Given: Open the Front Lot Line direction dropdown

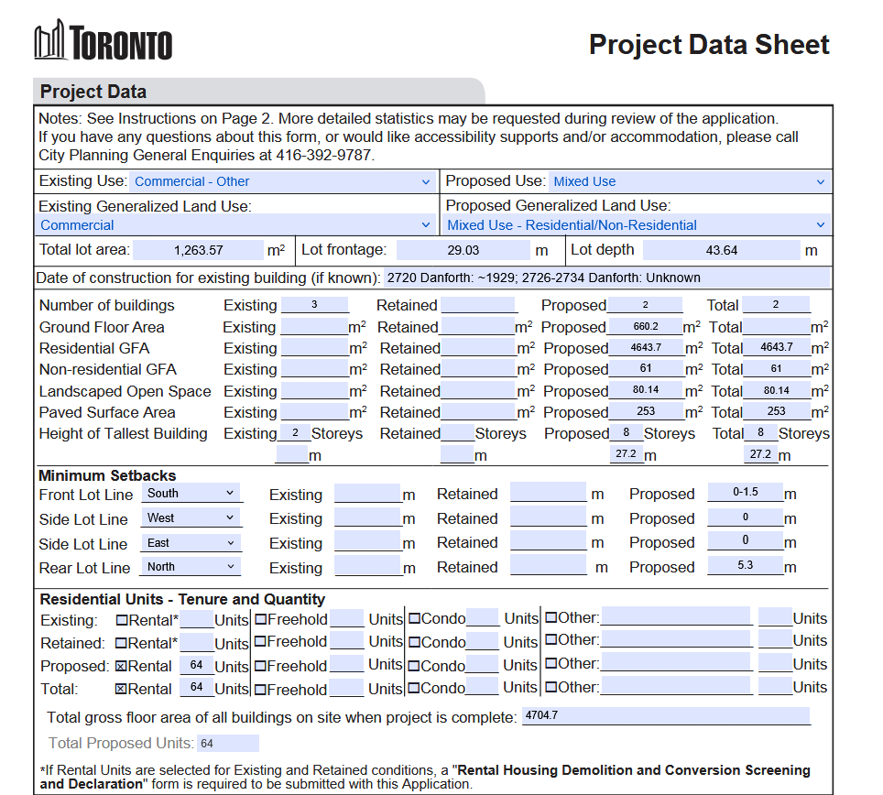Looking at the screenshot, I should [x=191, y=494].
